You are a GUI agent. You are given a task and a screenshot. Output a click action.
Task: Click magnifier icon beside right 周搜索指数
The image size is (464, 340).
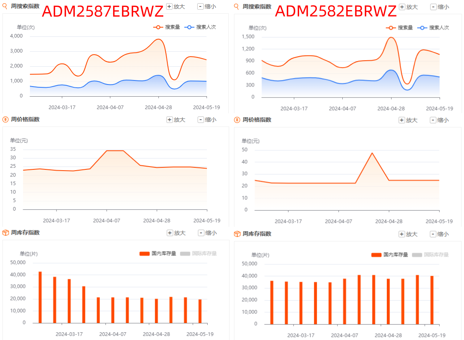point(236,6)
